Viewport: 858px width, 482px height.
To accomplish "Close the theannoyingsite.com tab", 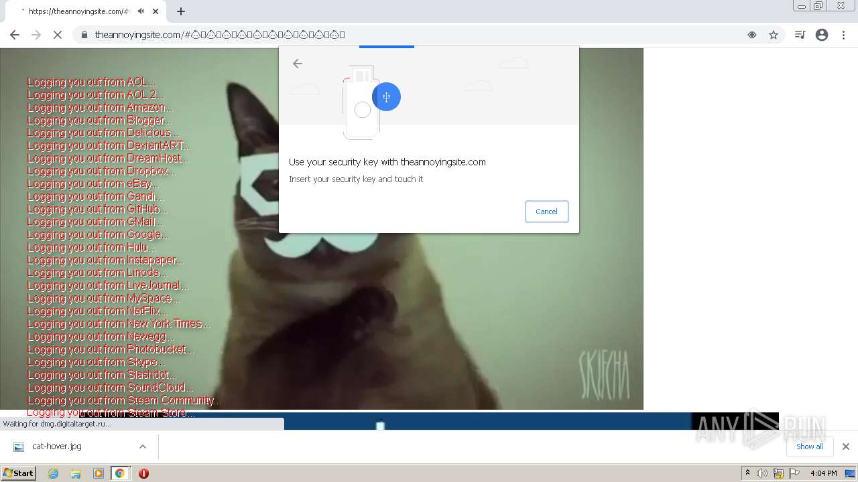I will [156, 11].
